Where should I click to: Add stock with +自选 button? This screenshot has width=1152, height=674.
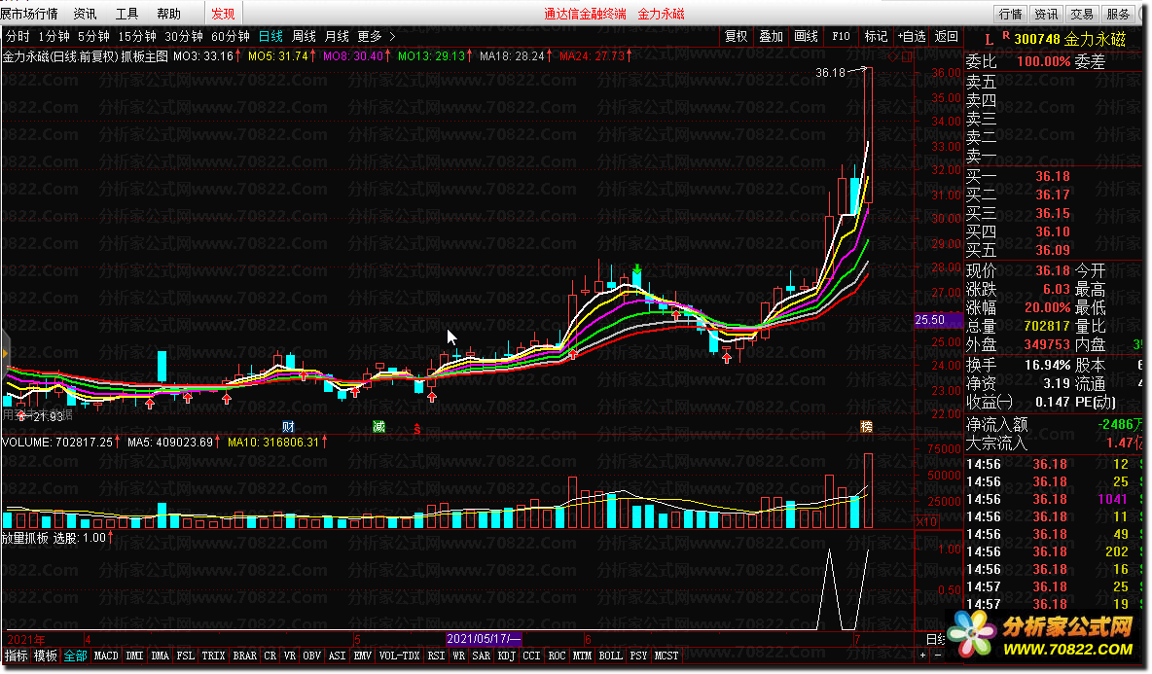[911, 36]
